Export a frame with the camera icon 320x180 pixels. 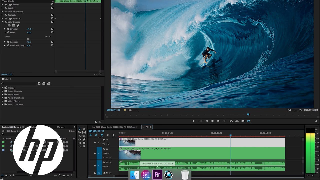coord(243,121)
